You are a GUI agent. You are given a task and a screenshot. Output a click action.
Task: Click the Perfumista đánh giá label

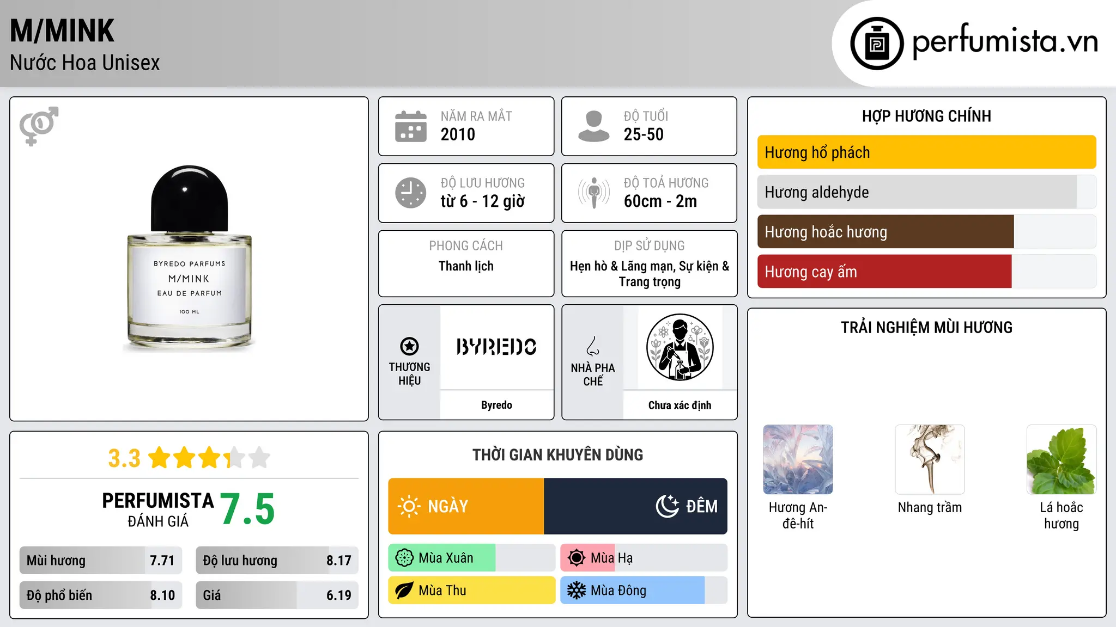(158, 509)
